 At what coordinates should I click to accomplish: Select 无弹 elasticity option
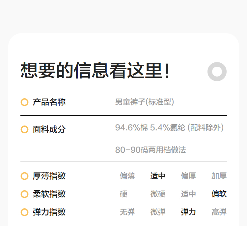[127, 212]
